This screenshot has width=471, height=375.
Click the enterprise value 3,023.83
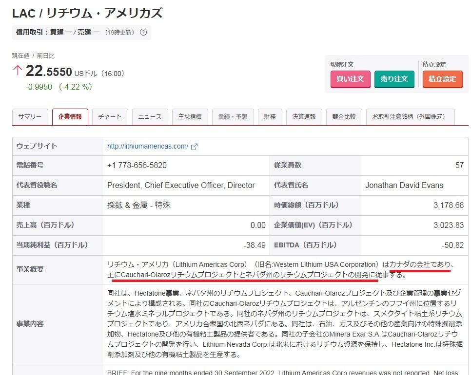pyautogui.click(x=449, y=225)
